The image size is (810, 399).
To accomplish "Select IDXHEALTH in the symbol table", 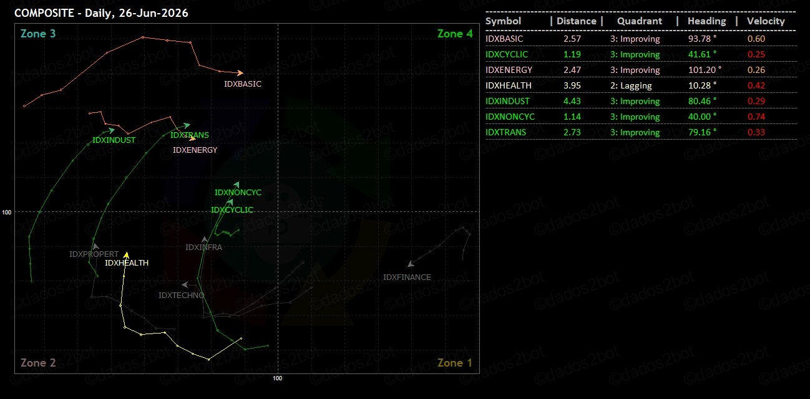I will pyautogui.click(x=509, y=85).
